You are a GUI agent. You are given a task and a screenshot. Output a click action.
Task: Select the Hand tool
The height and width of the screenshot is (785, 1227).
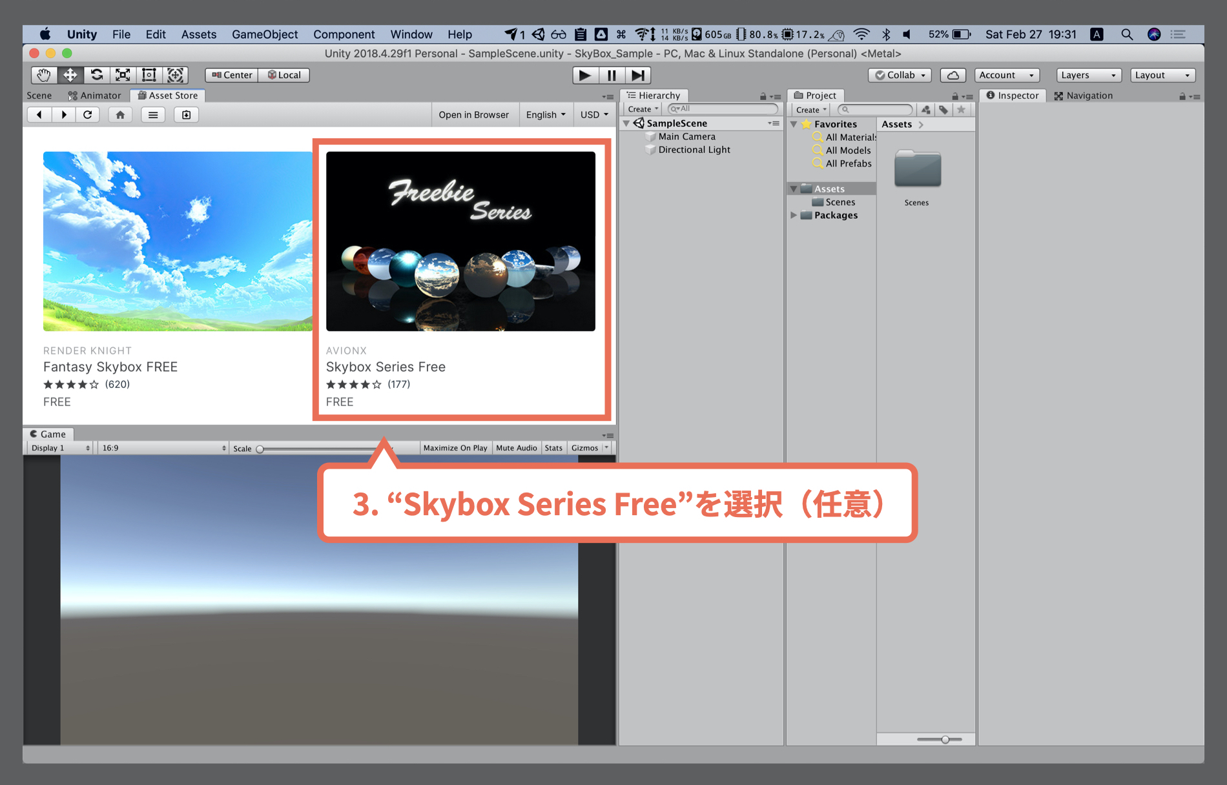[44, 75]
